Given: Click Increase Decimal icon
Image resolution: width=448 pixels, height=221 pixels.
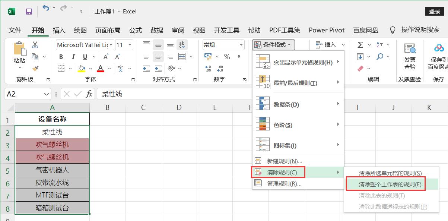Looking at the screenshot, I should point(208,69).
